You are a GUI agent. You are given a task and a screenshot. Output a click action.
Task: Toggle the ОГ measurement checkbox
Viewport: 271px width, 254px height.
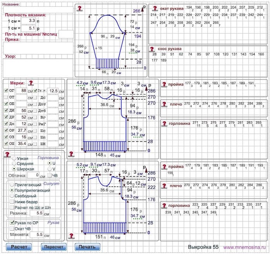click(x=6, y=90)
